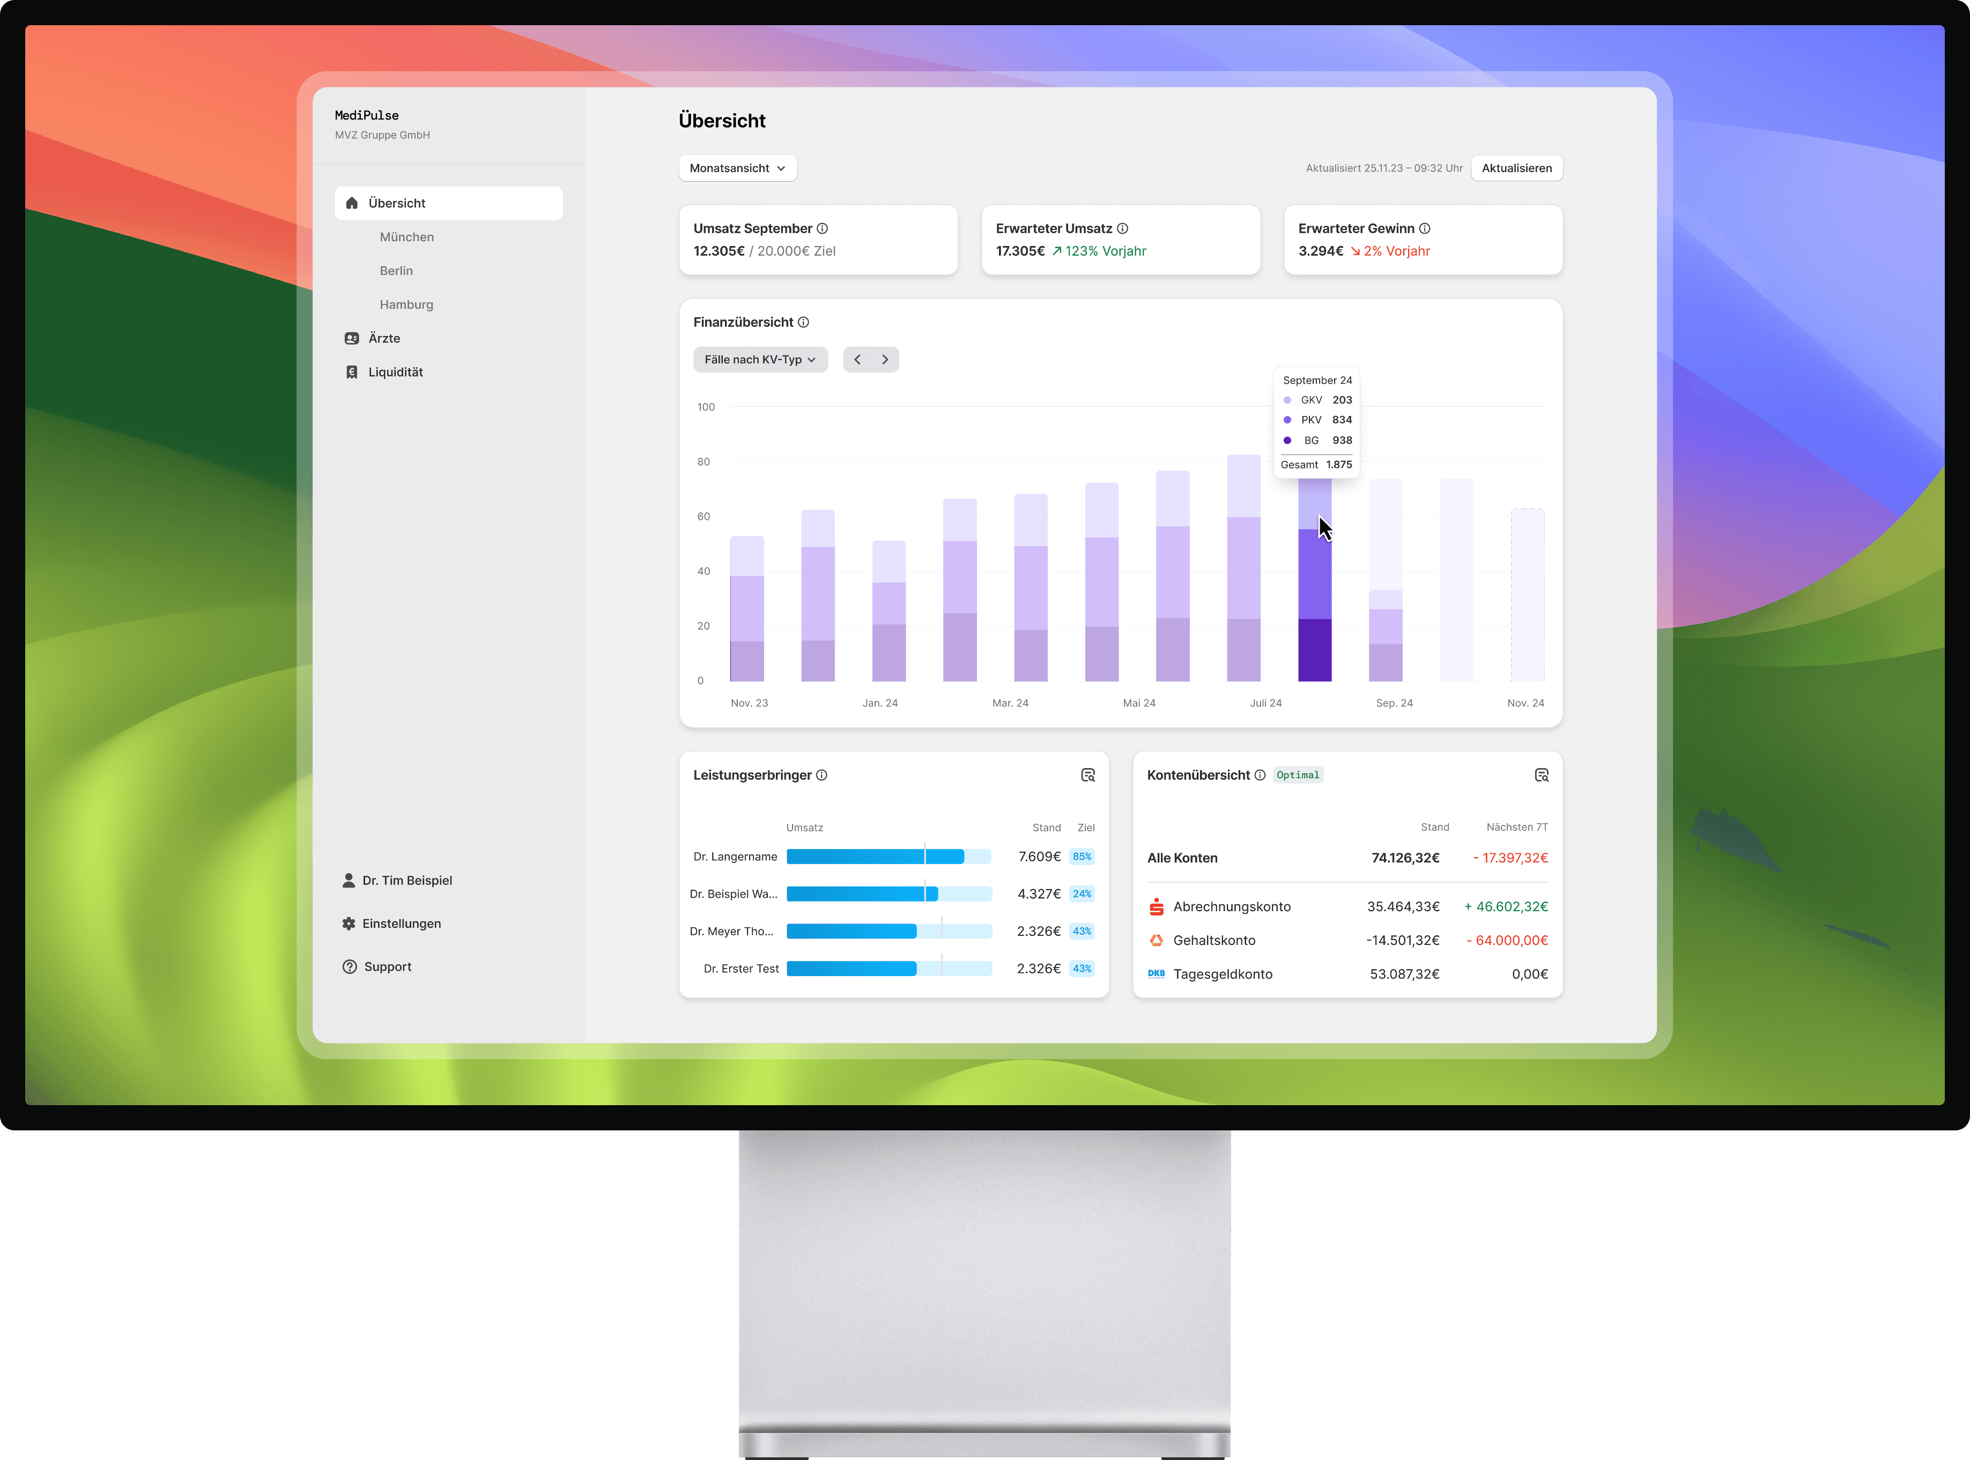Go to next chart period arrow

[x=885, y=360]
